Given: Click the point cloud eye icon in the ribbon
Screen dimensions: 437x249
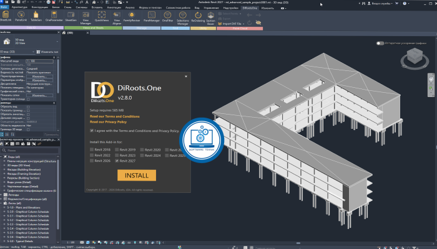Looking at the screenshot, I should [258, 23].
